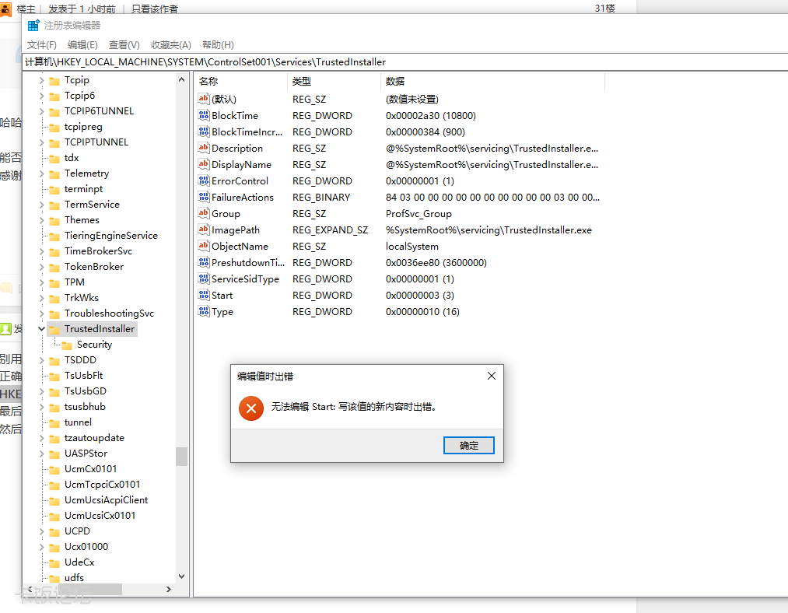Click the localSystem data value

point(412,247)
